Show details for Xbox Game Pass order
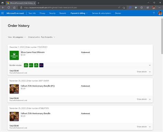The image size is (163, 132). pyautogui.click(x=144, y=72)
